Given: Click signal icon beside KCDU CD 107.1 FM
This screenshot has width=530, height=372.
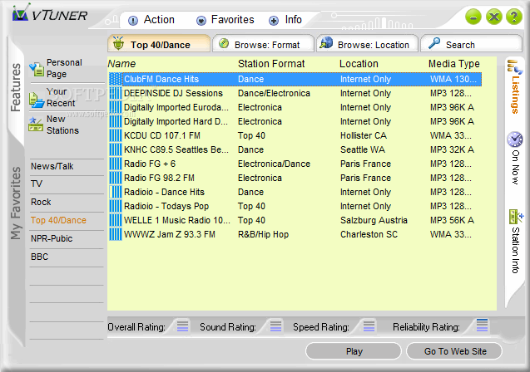Looking at the screenshot, I should [116, 135].
